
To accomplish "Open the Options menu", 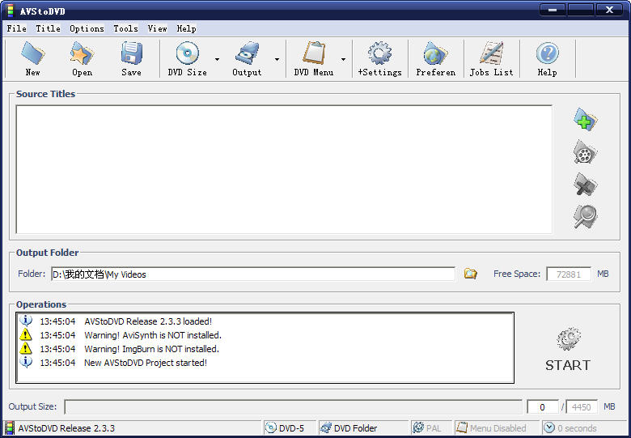I will pos(87,28).
